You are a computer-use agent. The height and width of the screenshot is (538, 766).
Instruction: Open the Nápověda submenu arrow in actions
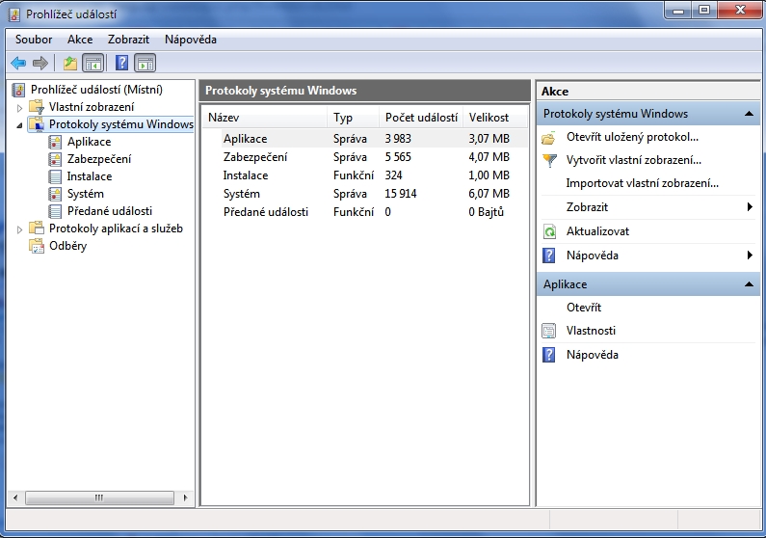coord(750,256)
